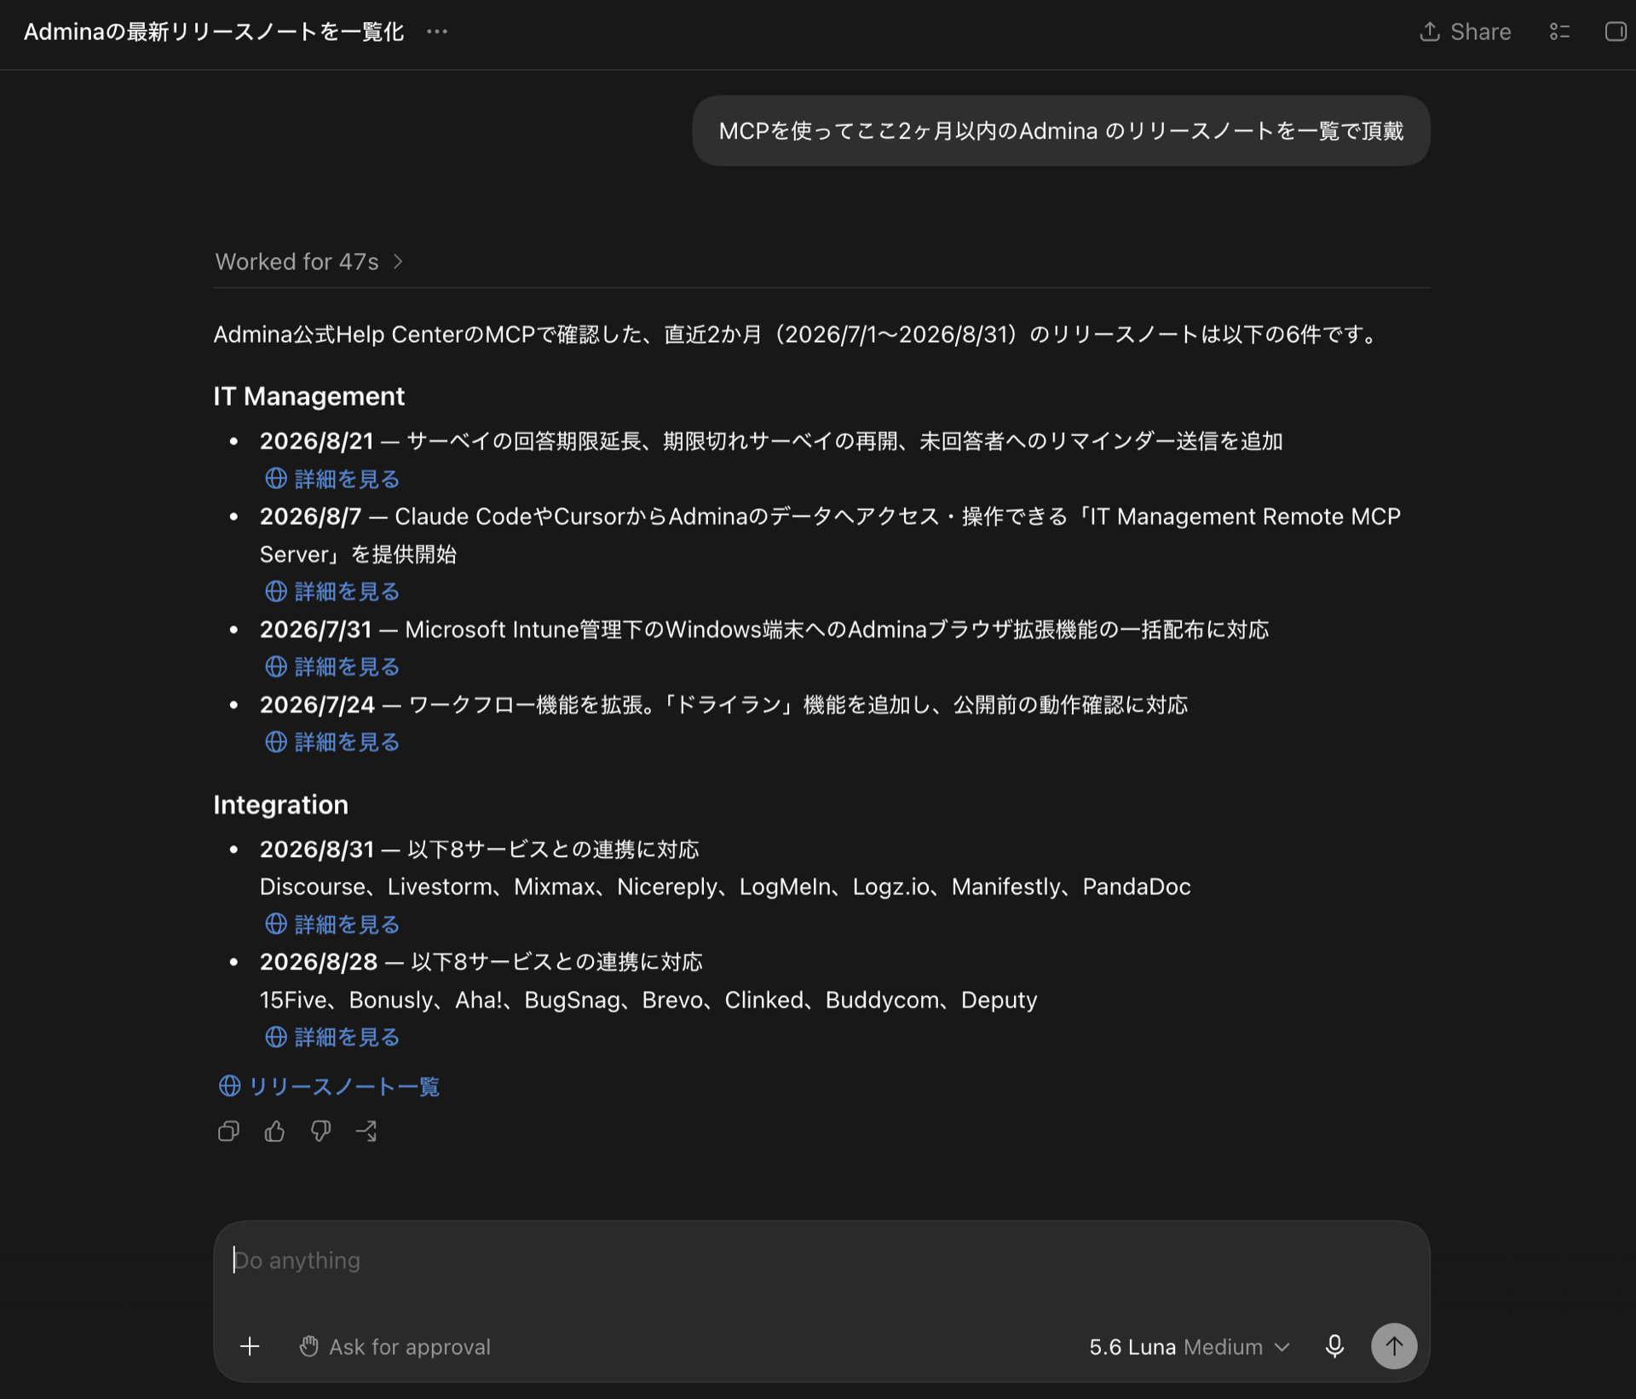Click the 2026/7/31 date text

click(315, 630)
